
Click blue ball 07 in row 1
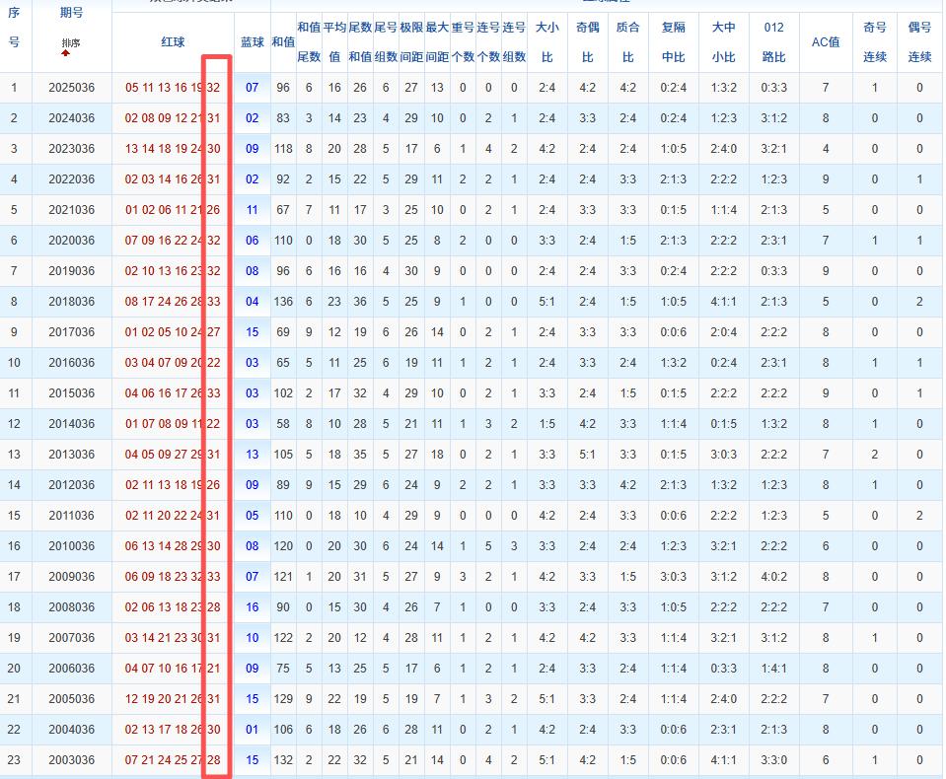pos(253,88)
